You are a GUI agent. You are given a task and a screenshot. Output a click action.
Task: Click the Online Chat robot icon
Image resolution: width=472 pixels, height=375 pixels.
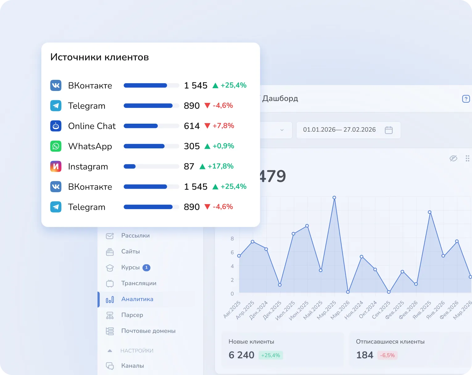(x=56, y=126)
